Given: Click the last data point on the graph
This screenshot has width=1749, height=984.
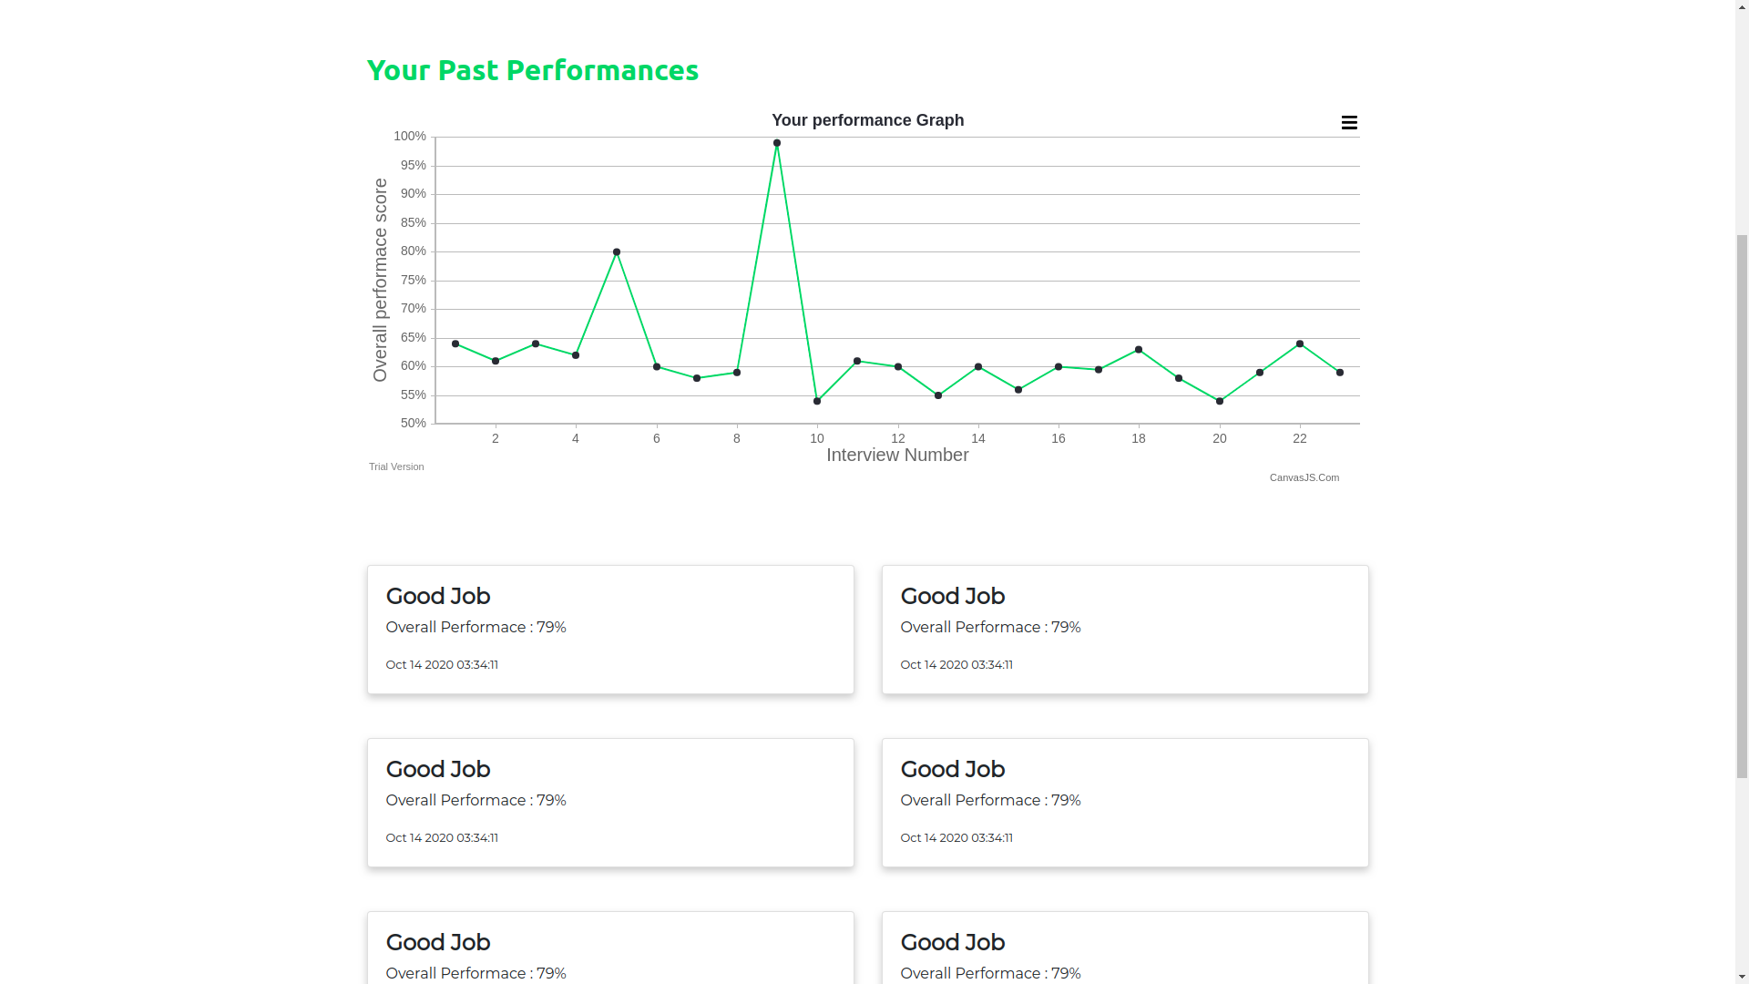Looking at the screenshot, I should point(1340,373).
